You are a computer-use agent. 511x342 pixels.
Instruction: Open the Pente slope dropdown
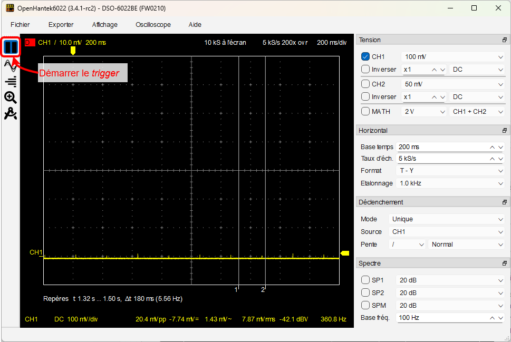point(407,245)
